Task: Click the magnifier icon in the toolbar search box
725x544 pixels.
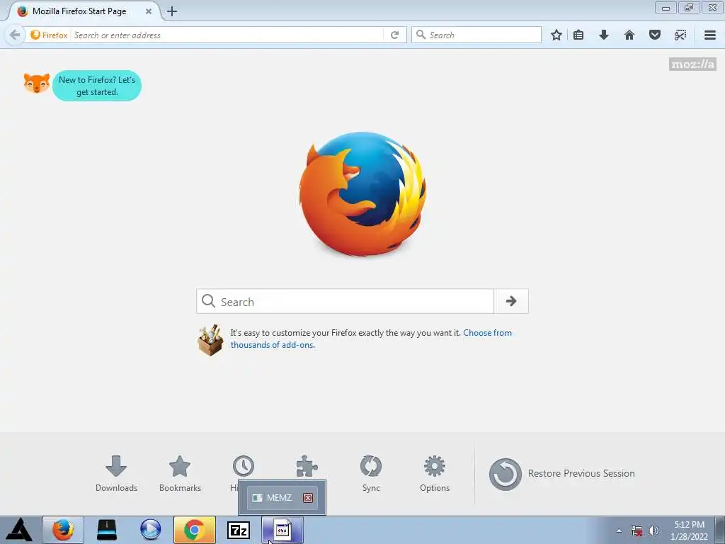Action: coord(421,35)
